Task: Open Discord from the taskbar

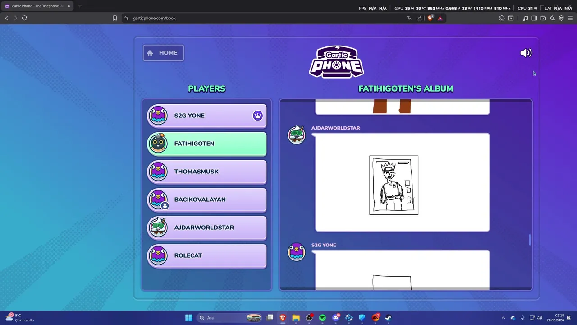Action: click(x=336, y=318)
